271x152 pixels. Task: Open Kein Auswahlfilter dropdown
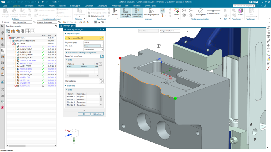point(22,22)
